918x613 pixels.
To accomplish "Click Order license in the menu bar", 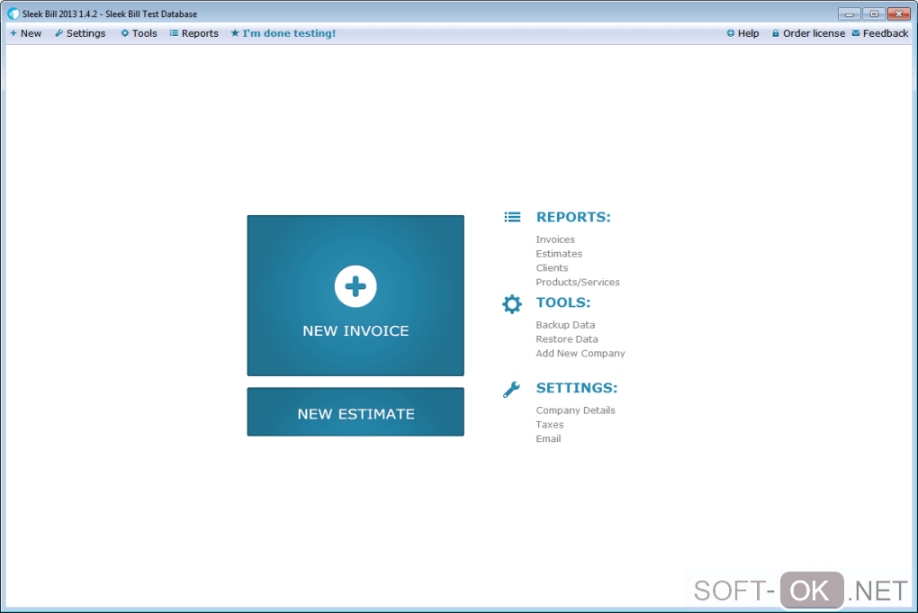I will 814,33.
